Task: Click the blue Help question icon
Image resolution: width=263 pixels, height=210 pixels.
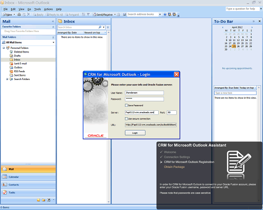Action: 165,14
